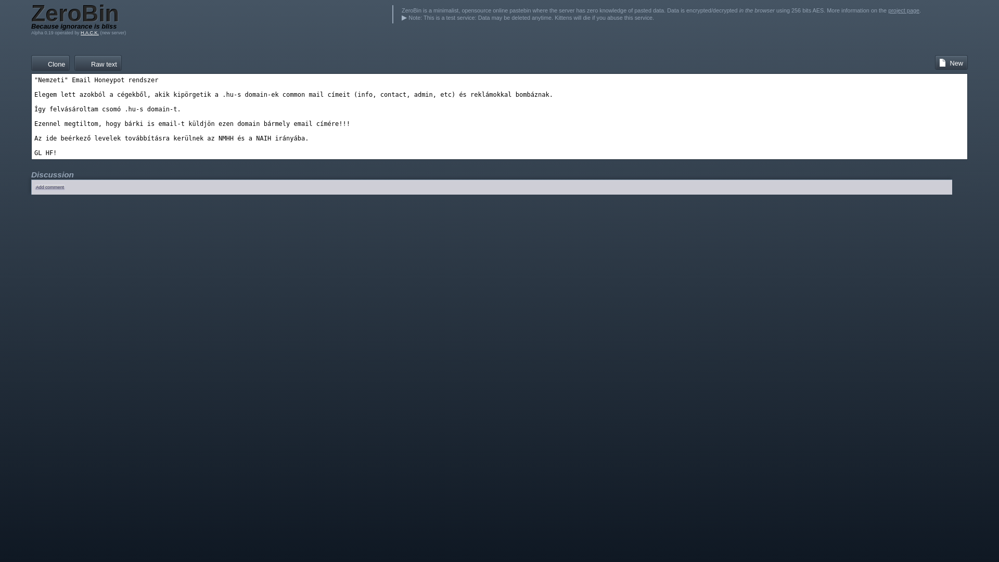Viewport: 999px width, 562px height.
Task: Click the "Because ignorance is bliss" tagline
Action: (x=74, y=27)
